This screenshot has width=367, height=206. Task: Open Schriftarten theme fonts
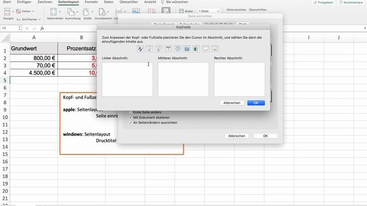point(28,19)
